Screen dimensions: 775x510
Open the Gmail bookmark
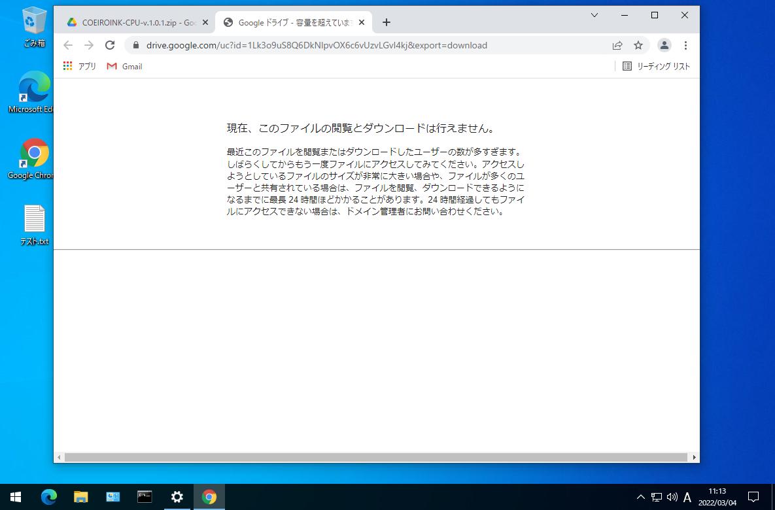pos(124,66)
